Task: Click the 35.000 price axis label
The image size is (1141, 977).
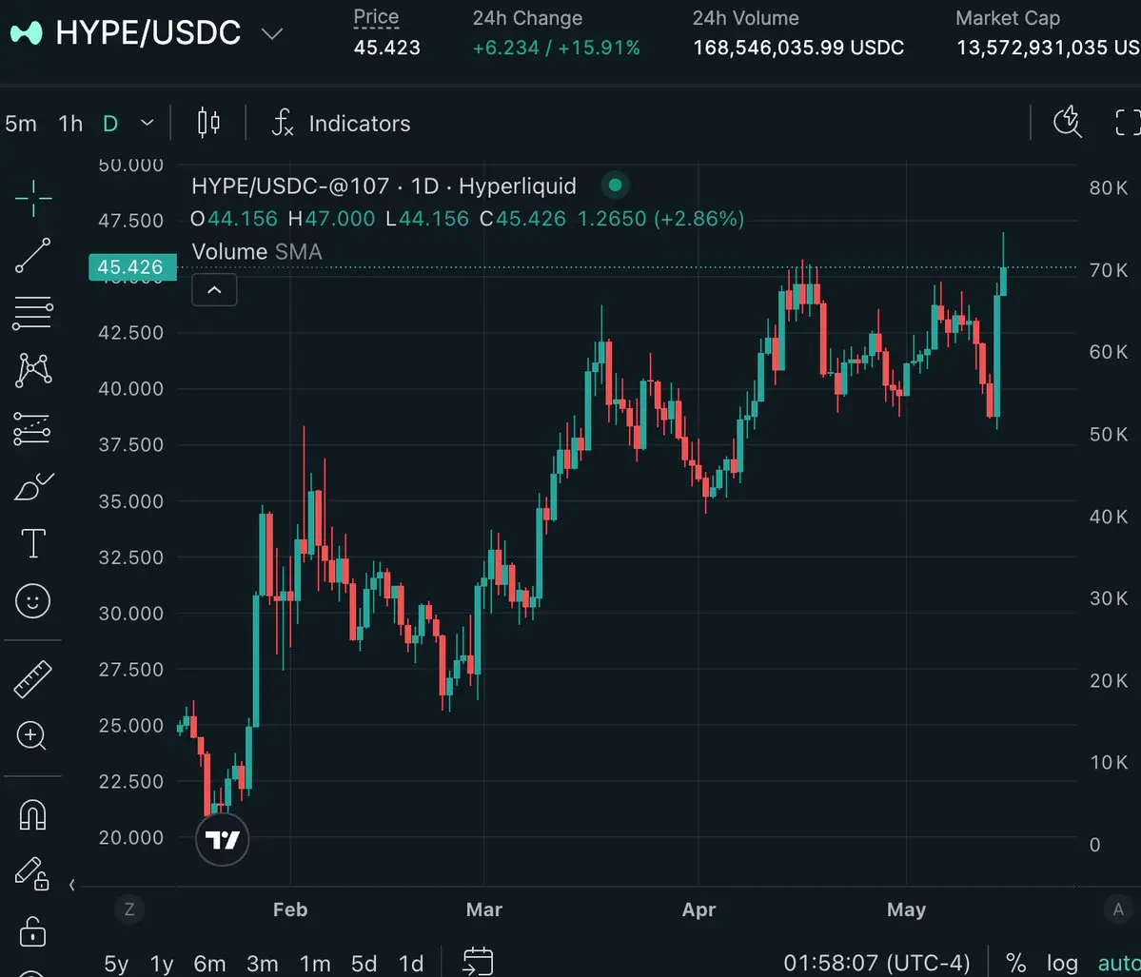Action: tap(131, 501)
